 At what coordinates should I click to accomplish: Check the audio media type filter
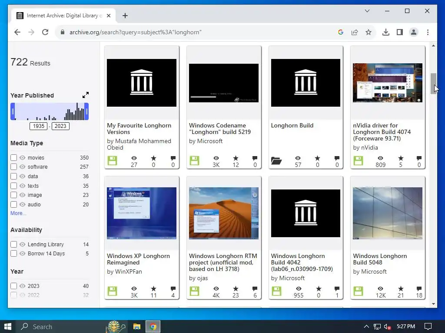click(x=13, y=205)
